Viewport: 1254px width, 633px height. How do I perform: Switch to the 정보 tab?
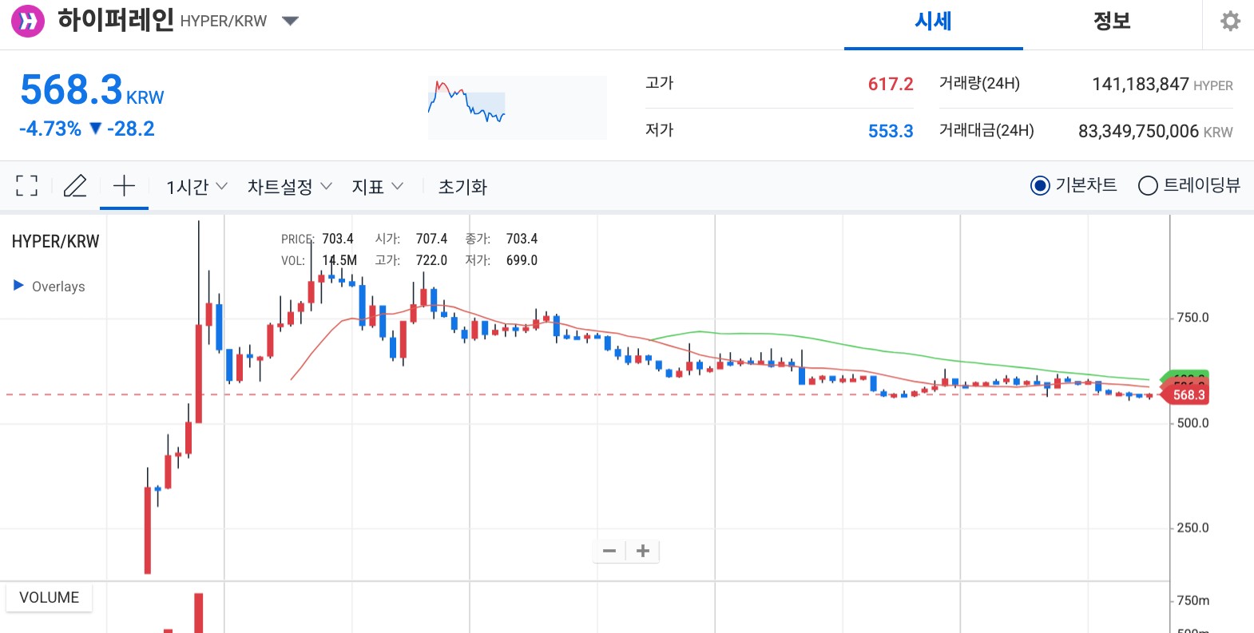tap(1112, 22)
